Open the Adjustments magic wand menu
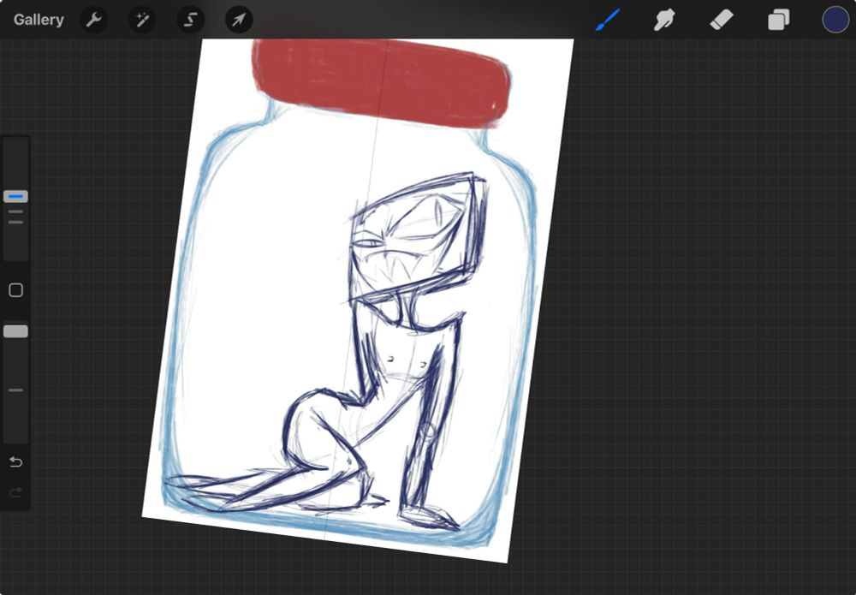 [142, 21]
